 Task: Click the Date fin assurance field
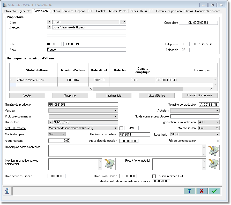coord(128,176)
